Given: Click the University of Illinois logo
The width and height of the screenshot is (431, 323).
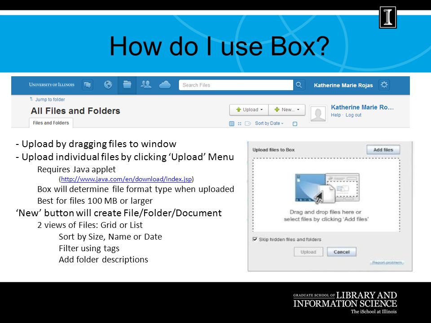Looking at the screenshot, I should [x=52, y=85].
